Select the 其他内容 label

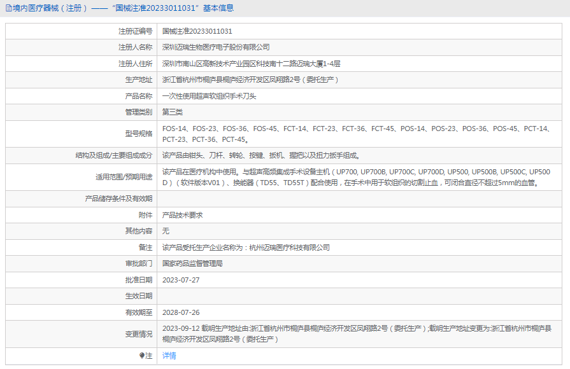coord(139,232)
